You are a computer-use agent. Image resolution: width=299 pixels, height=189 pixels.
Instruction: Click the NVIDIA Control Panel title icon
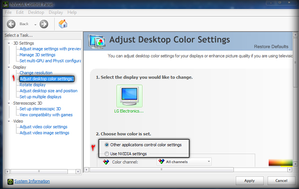5,4
